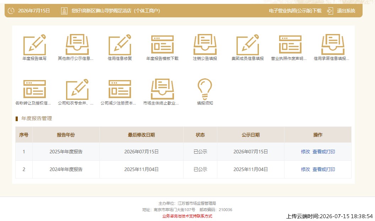Image resolution: width=375 pixels, height=221 pixels.
Task: Select the 信用信息修复 pencil icon
Action: point(120,45)
